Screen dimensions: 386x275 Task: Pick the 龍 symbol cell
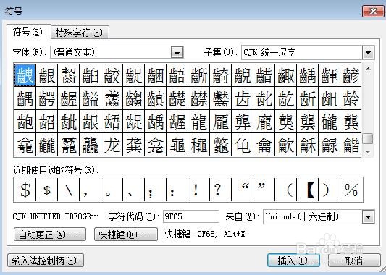pos(199,122)
